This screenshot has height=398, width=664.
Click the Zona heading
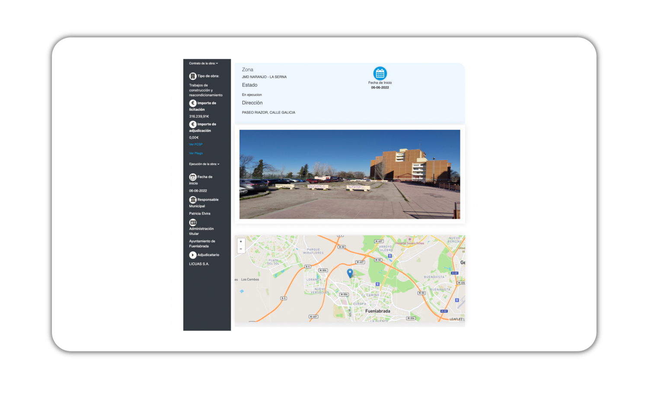point(248,69)
